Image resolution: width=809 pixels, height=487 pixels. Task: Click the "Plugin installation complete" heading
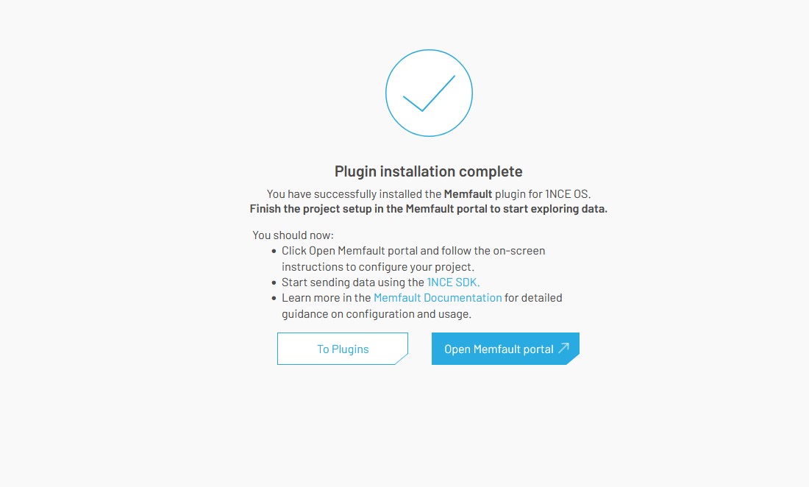428,171
